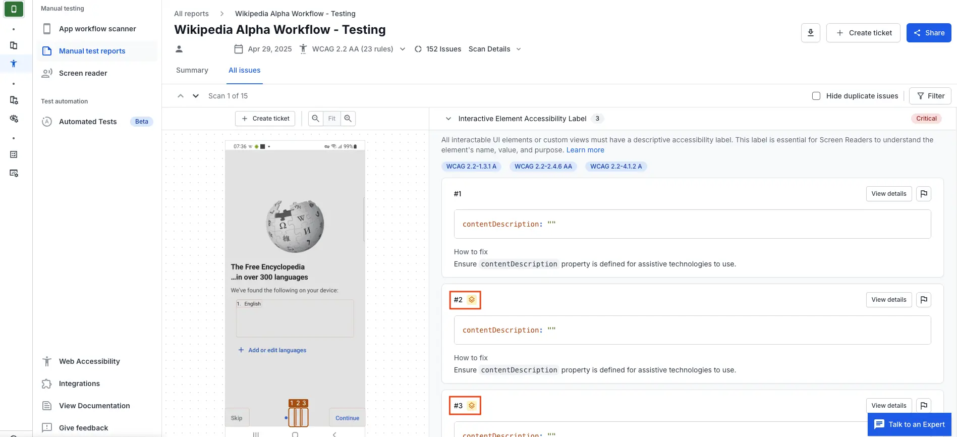Viewport: 957px width, 437px height.
Task: Open App workflow scanner
Action: (x=97, y=29)
